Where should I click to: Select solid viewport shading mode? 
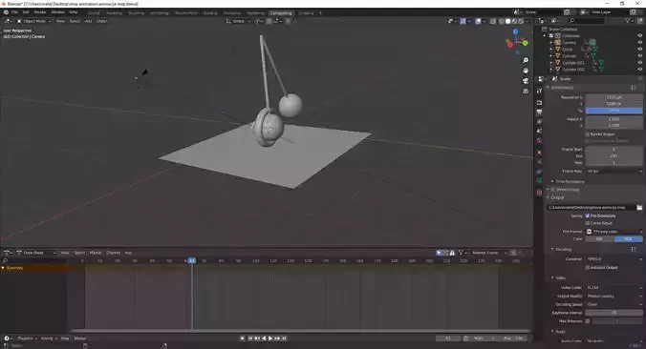click(x=508, y=21)
